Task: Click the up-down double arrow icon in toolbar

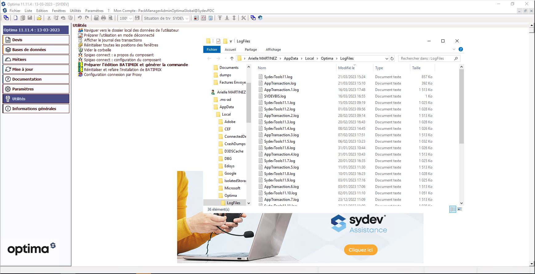Action: pyautogui.click(x=234, y=18)
